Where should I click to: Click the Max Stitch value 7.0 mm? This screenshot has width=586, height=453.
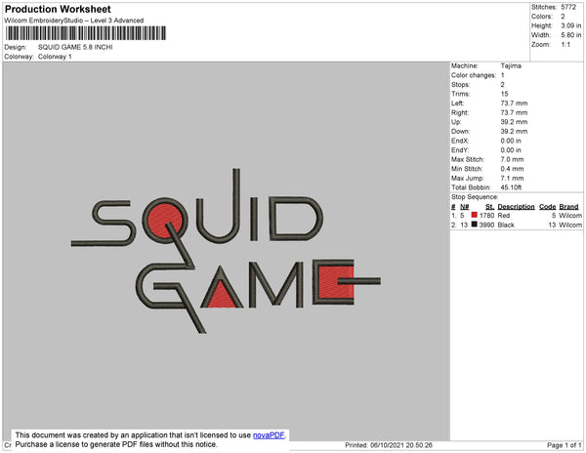(512, 159)
